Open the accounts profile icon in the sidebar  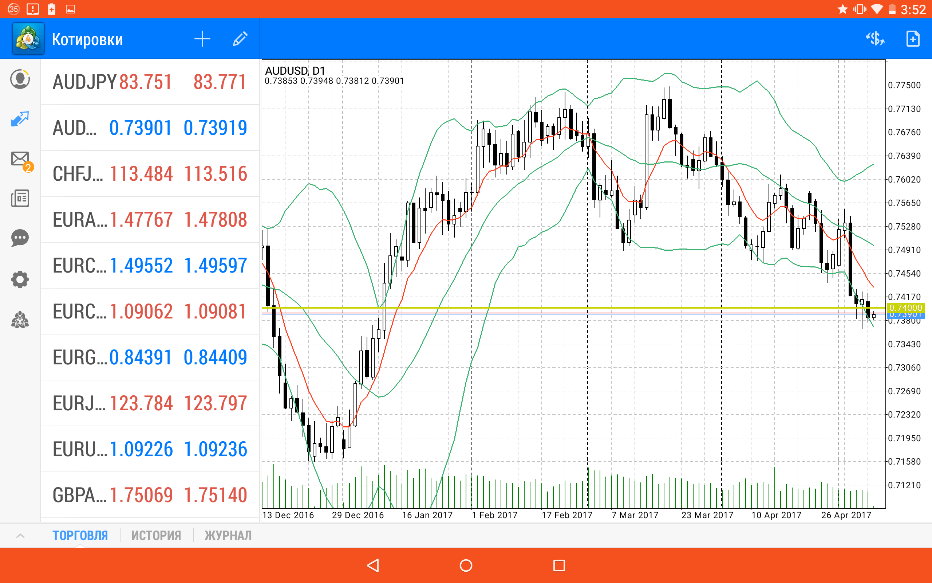click(x=20, y=79)
